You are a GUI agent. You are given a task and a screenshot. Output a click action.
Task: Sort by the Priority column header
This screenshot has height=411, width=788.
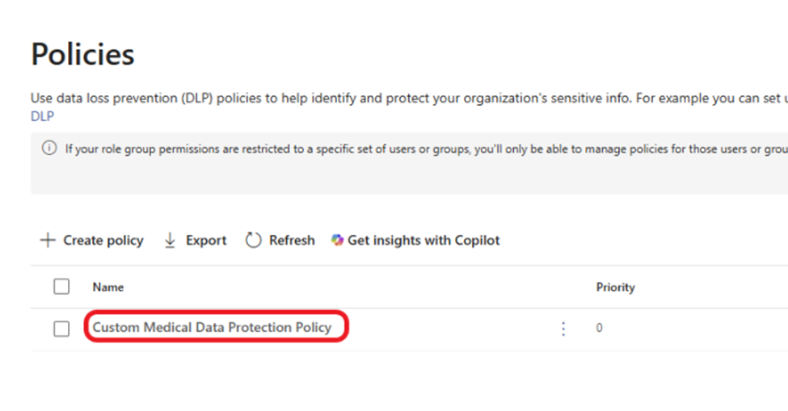pos(615,287)
